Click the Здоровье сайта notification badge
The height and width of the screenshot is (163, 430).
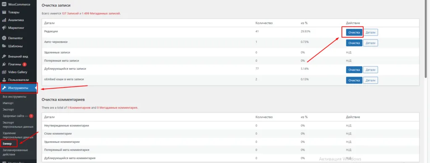coord(31,116)
